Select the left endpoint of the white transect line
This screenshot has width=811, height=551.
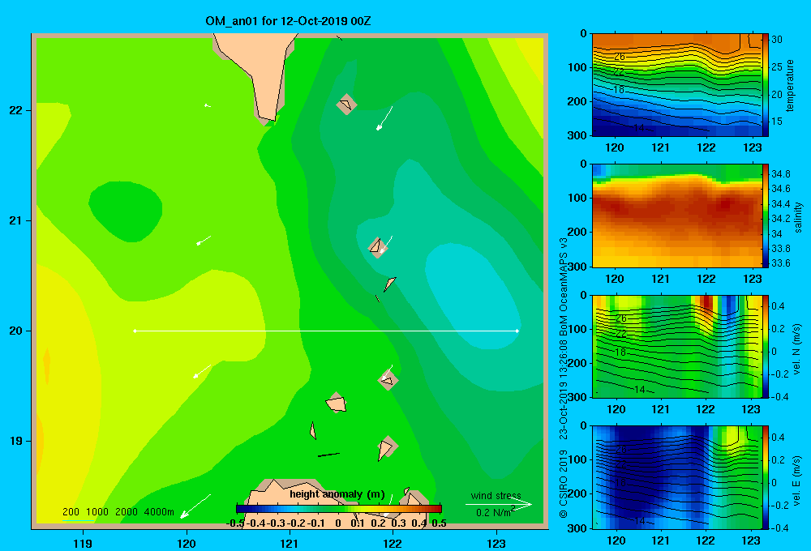pyautogui.click(x=135, y=331)
